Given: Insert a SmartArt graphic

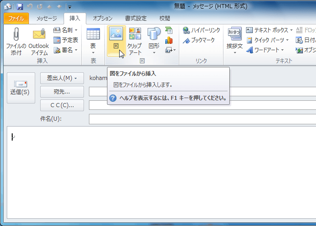Looking at the screenshot, I should (x=169, y=30).
